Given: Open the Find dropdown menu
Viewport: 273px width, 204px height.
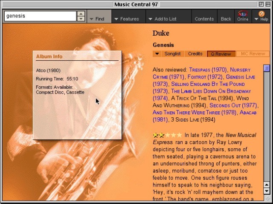Looking at the screenshot, I should (99, 16).
